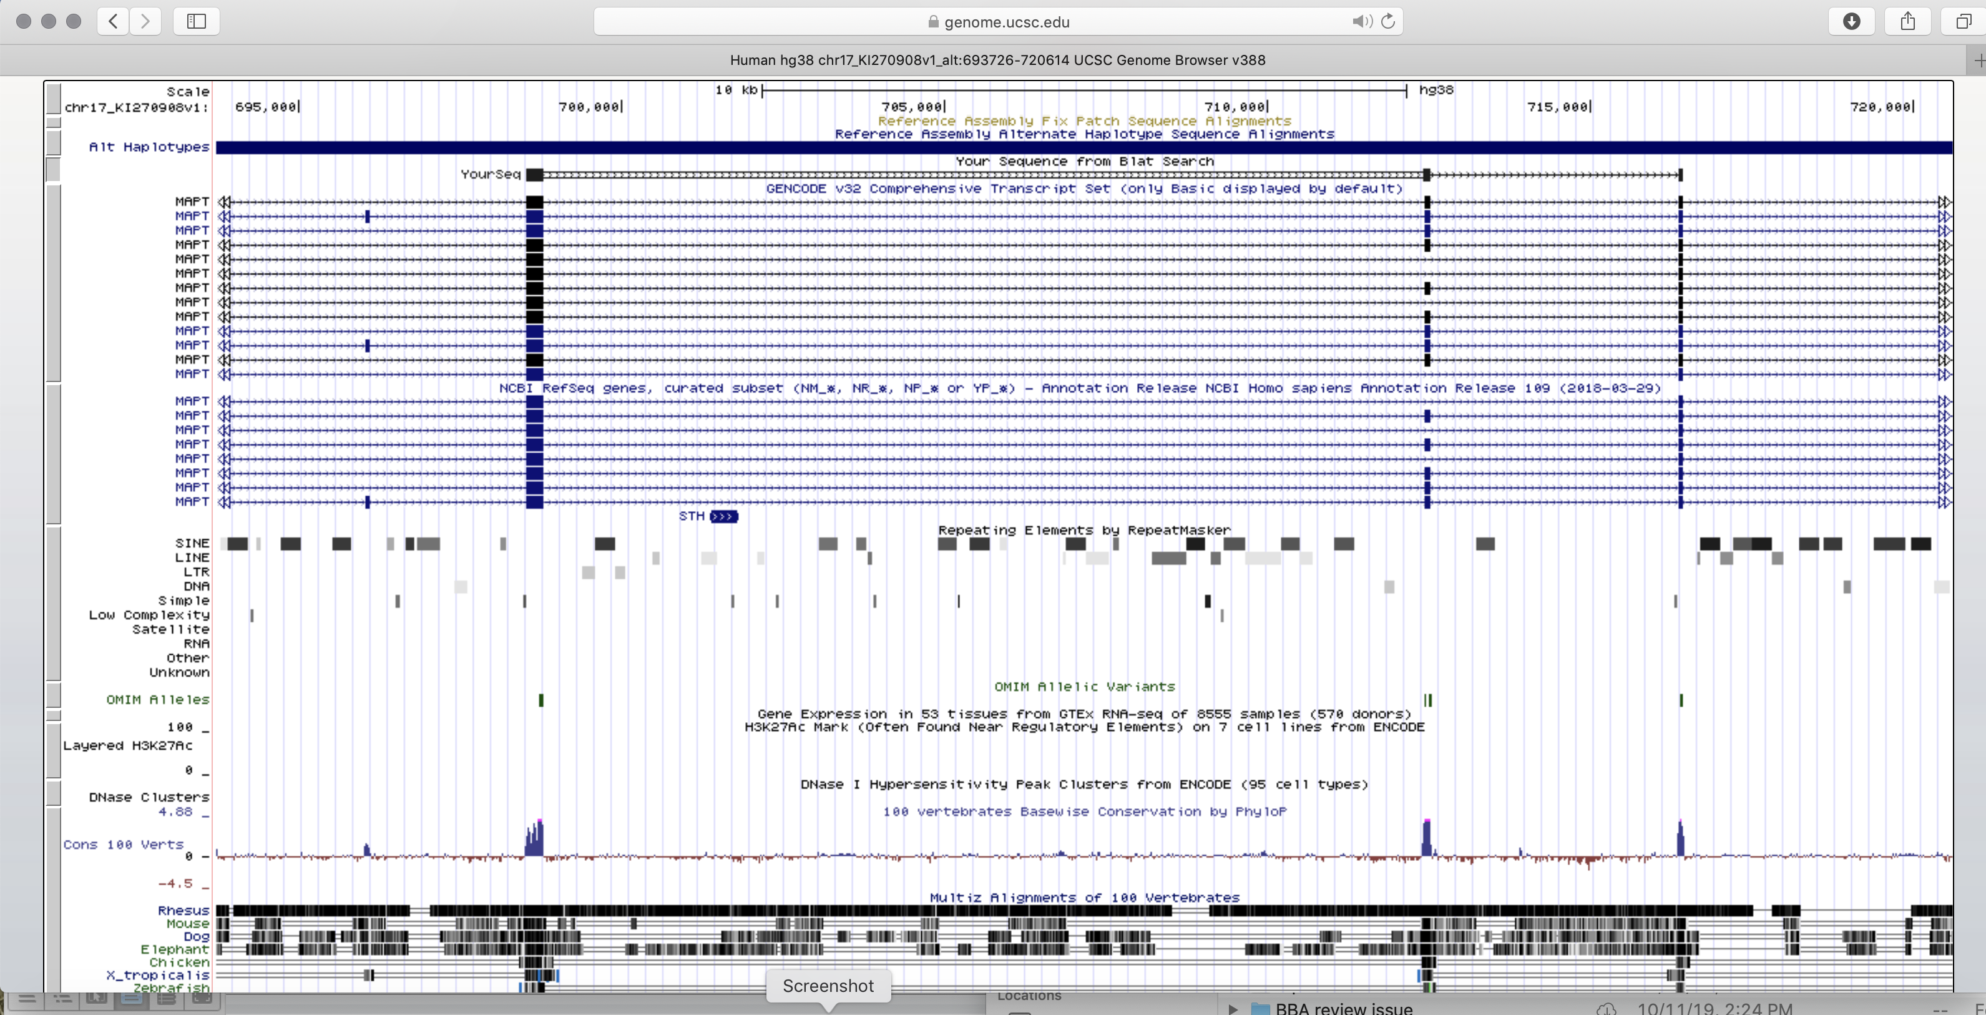Show the Safari sidebar
1986x1015 pixels.
point(197,21)
